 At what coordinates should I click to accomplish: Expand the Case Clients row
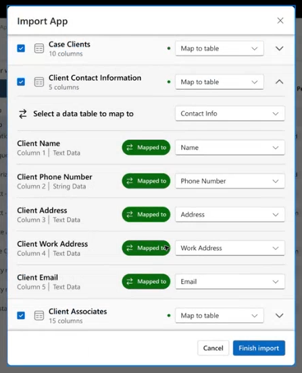click(x=280, y=48)
